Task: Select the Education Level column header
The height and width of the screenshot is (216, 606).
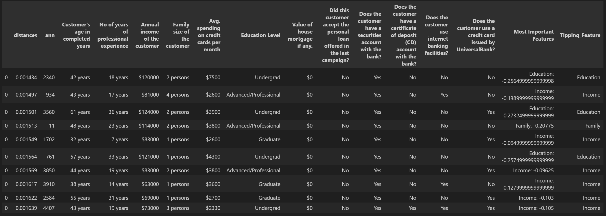Action: [261, 35]
